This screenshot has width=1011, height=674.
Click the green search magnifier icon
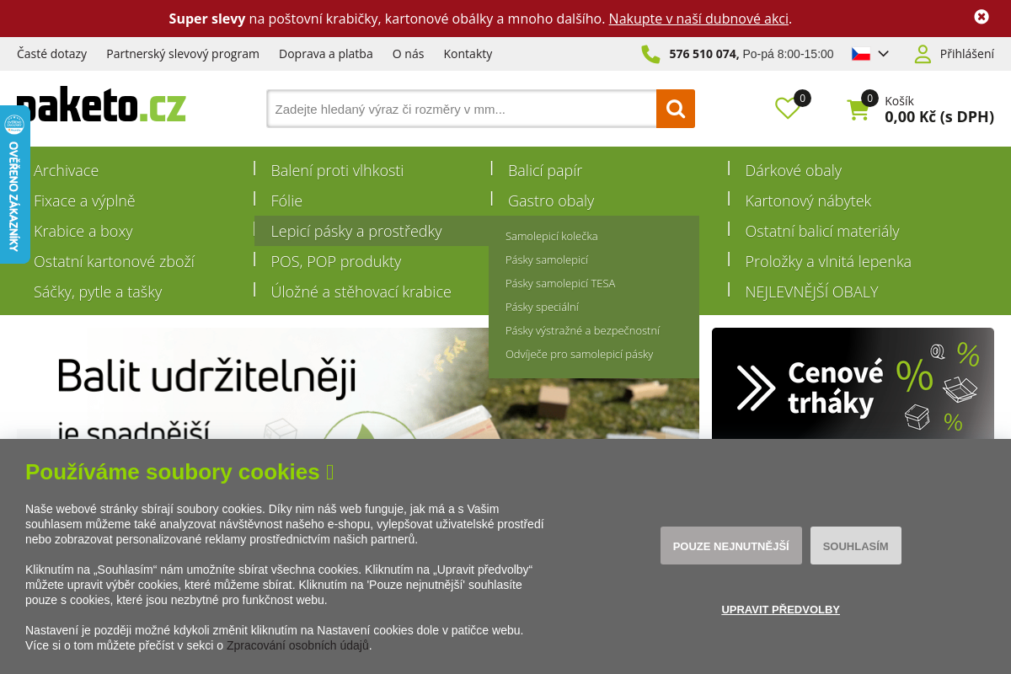pyautogui.click(x=675, y=108)
